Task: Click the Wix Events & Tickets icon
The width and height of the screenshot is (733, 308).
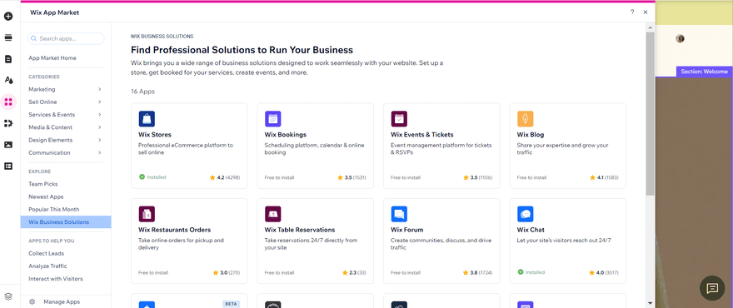Action: [399, 119]
